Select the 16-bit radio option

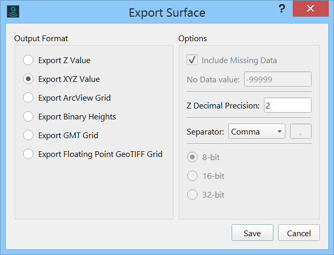tap(192, 176)
